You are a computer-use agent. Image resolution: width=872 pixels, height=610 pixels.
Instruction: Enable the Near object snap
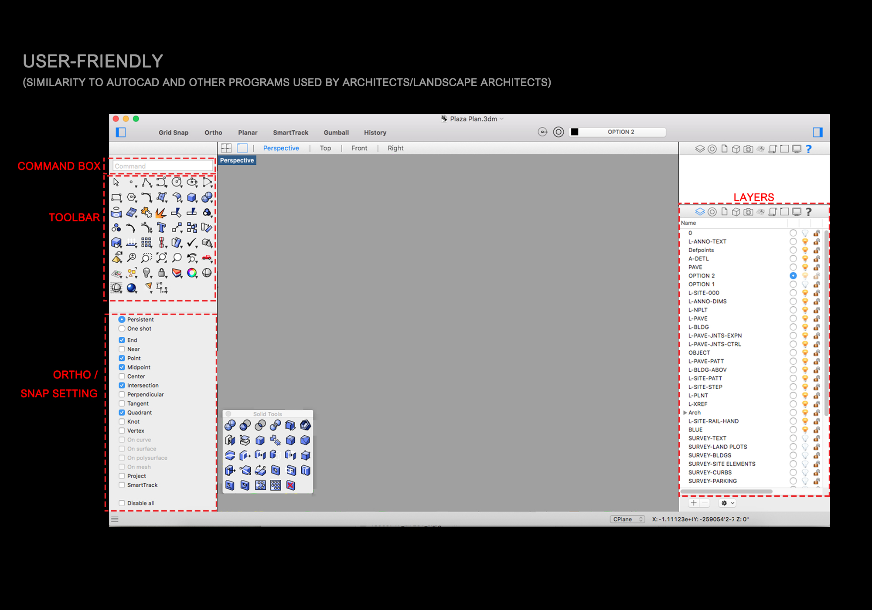pyautogui.click(x=122, y=349)
